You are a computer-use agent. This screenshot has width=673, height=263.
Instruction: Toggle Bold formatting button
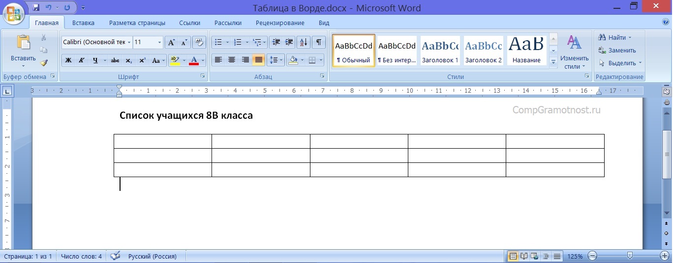click(68, 60)
